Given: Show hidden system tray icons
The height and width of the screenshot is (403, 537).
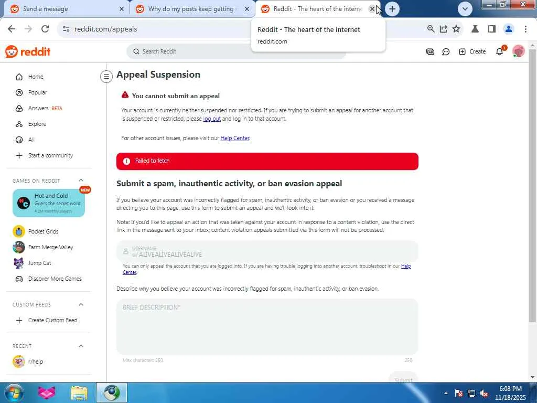Looking at the screenshot, I should click(x=446, y=393).
